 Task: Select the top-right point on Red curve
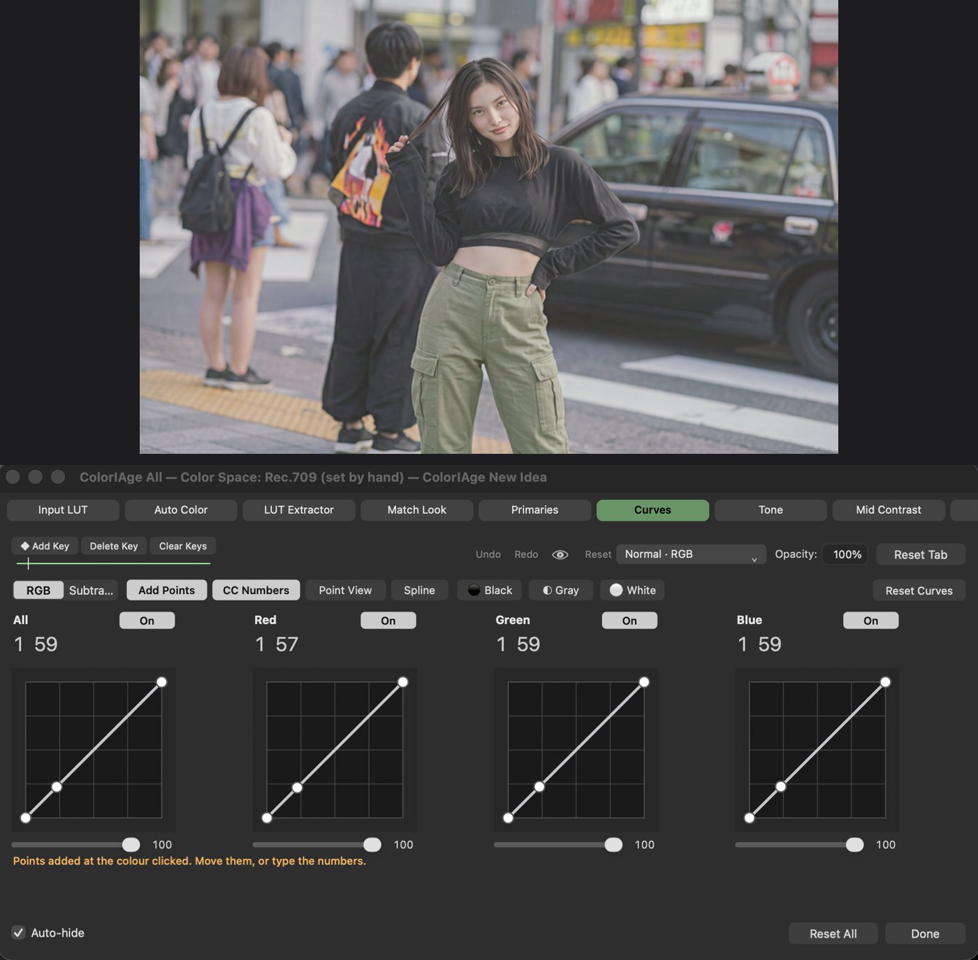pyautogui.click(x=403, y=682)
